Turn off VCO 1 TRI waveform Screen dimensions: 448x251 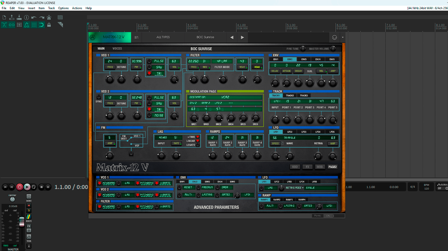(x=149, y=73)
